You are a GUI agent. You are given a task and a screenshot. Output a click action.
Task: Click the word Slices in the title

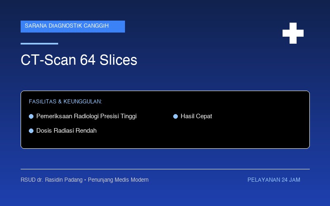click(118, 60)
